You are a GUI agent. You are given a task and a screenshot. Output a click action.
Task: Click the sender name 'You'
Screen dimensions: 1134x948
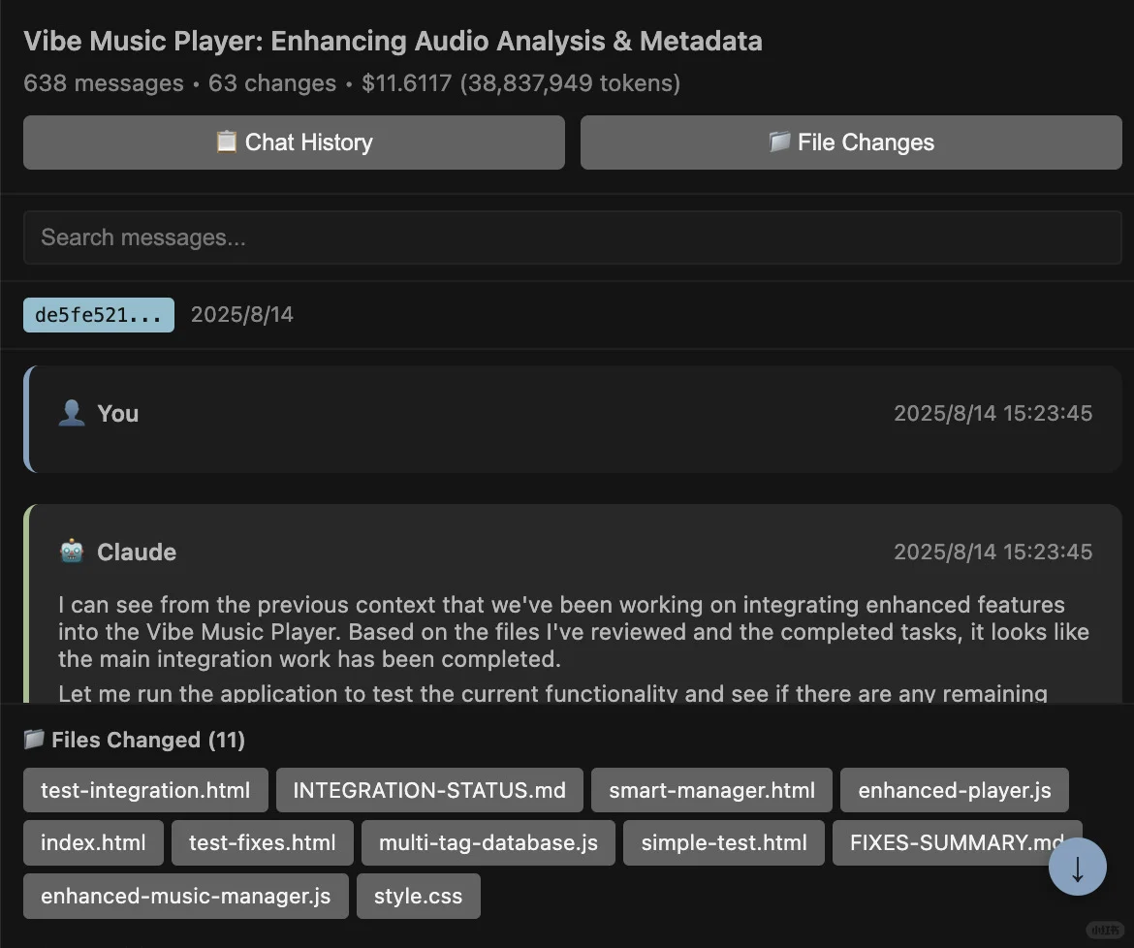118,414
